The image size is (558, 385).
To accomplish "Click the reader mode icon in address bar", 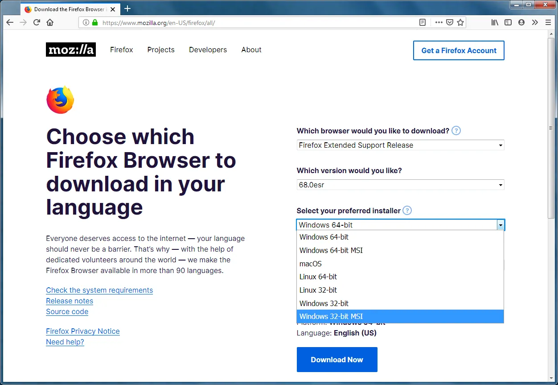I will [x=422, y=22].
